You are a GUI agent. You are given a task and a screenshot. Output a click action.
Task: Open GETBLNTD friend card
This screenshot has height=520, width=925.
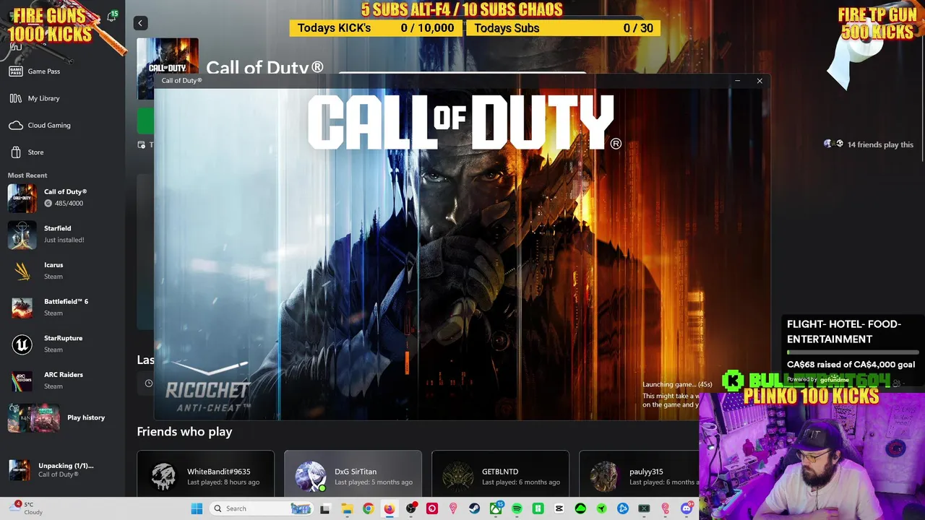pos(500,474)
